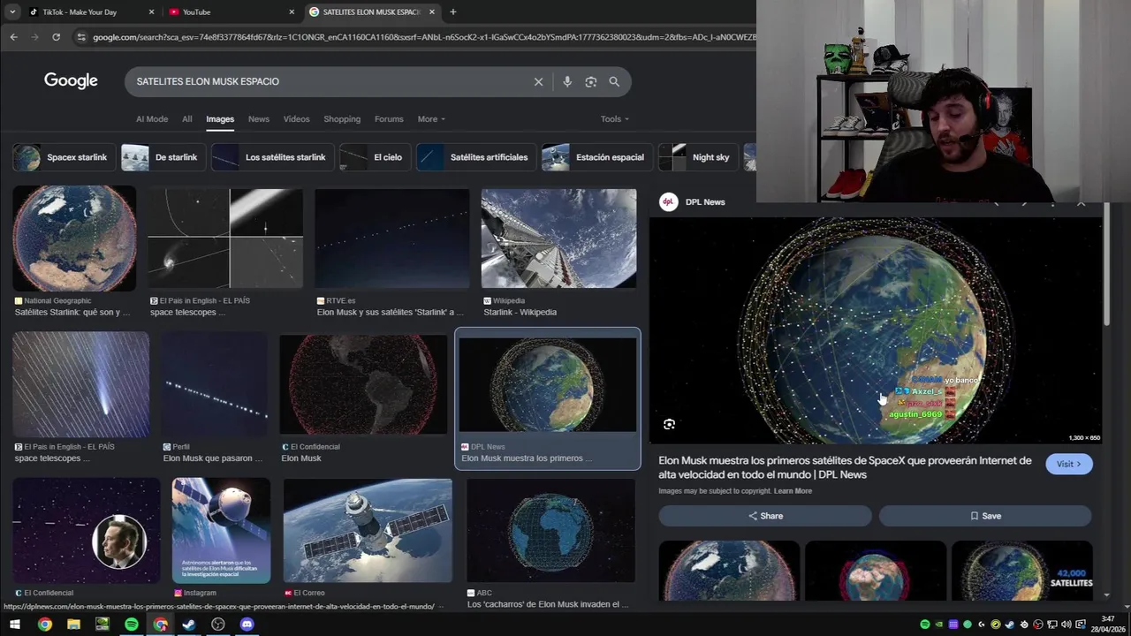Viewport: 1131px width, 636px height.
Task: Select the Shopping results tab
Action: (342, 119)
